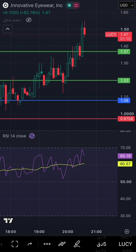Select the green 1.37 horizontal line label
This screenshot has width=136, height=252.
[124, 52]
